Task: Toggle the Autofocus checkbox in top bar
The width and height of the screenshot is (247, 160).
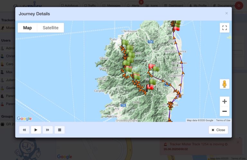Action: [x=62, y=5]
